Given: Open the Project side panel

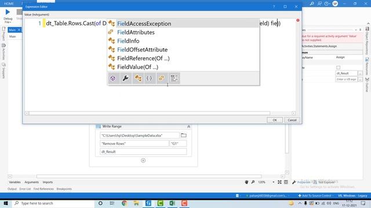Looking at the screenshot, I should click(x=3, y=34).
